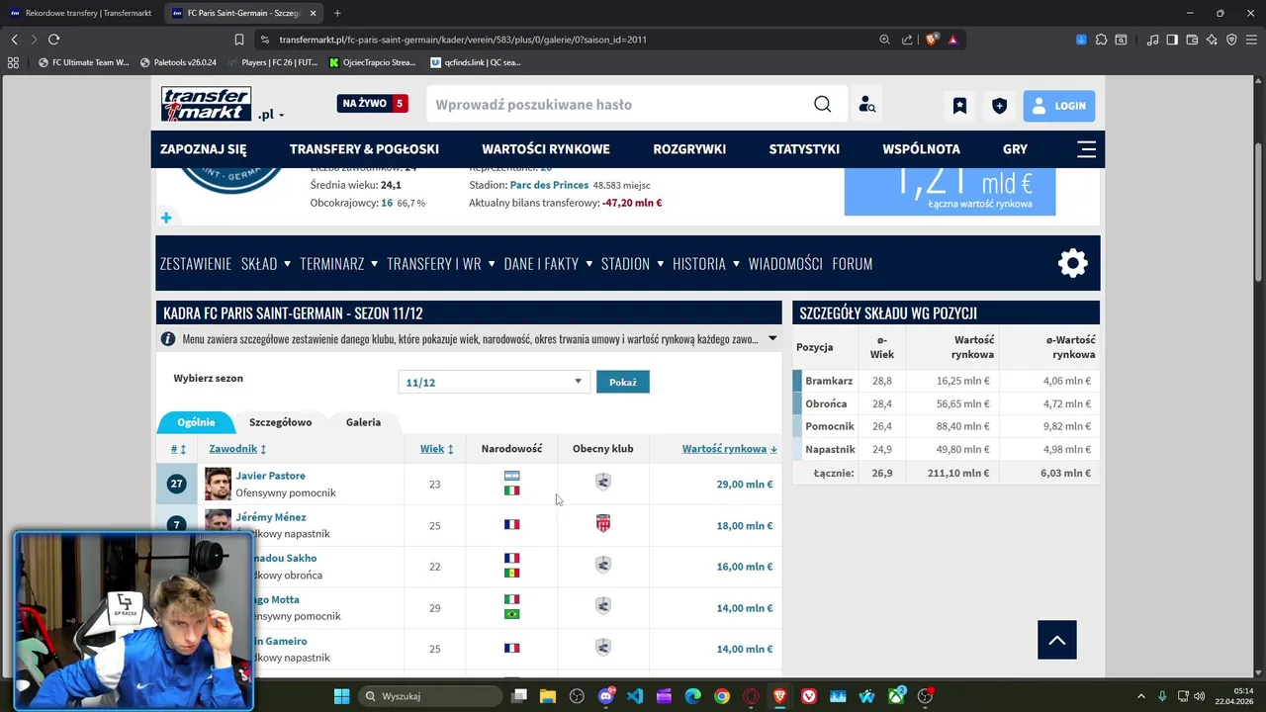This screenshot has height=712, width=1266.
Task: Click the scroll-to-top arrow button
Action: (x=1057, y=640)
